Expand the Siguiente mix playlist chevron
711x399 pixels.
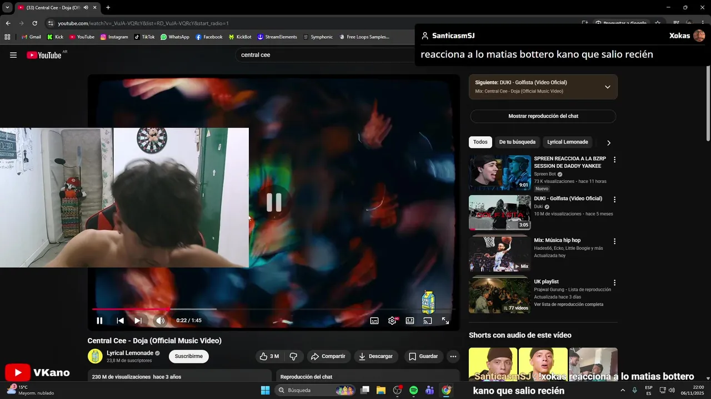pos(607,87)
